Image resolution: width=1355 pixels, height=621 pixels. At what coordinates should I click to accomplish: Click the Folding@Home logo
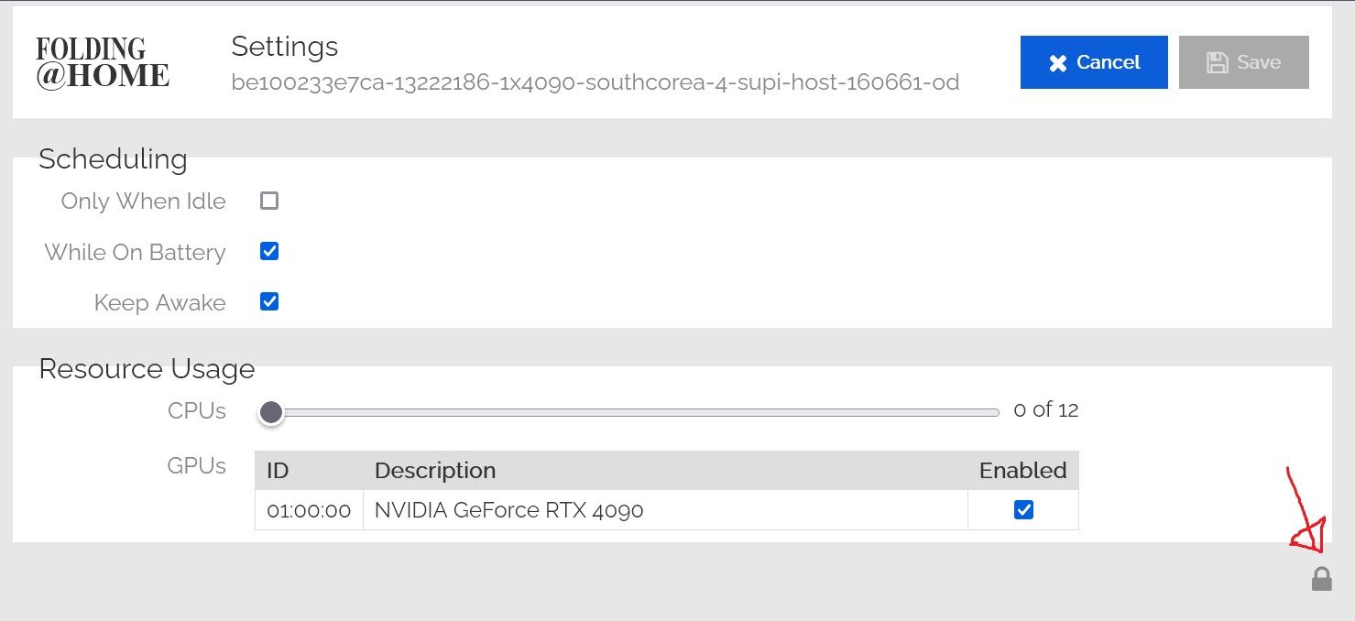click(103, 62)
